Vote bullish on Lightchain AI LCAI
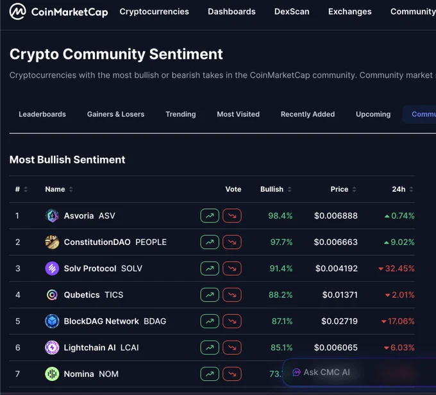 coord(210,348)
